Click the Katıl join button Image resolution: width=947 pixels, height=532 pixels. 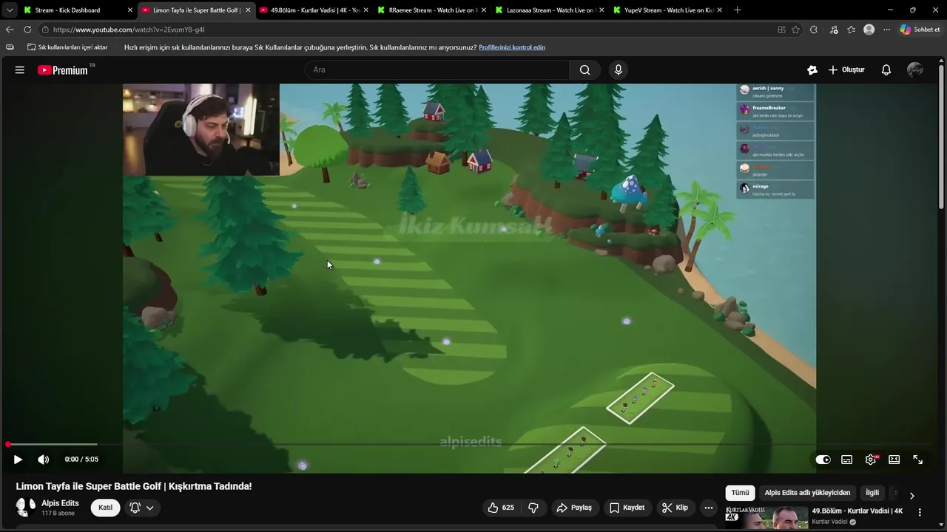(105, 508)
